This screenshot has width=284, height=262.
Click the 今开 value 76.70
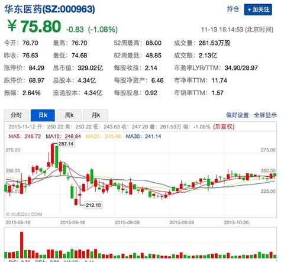pos(30,43)
